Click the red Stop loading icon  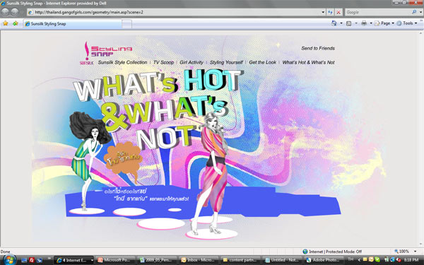338,12
